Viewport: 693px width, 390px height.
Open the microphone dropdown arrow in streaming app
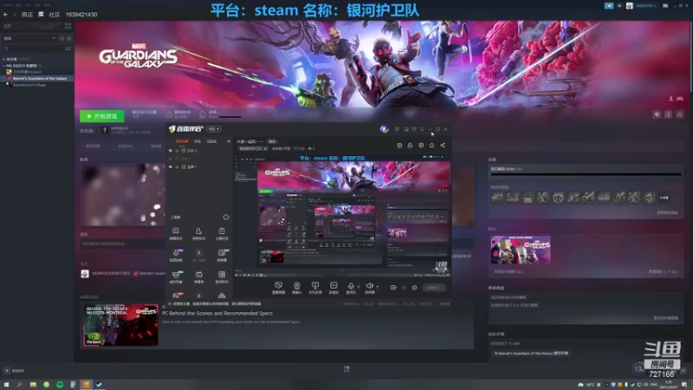pos(359,287)
